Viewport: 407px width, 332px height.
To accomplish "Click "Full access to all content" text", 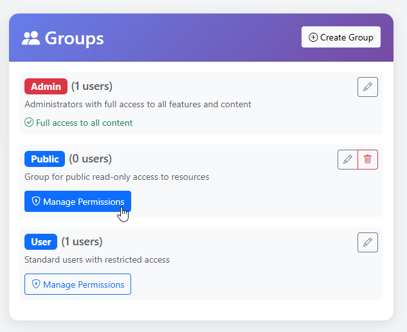I will (x=84, y=123).
